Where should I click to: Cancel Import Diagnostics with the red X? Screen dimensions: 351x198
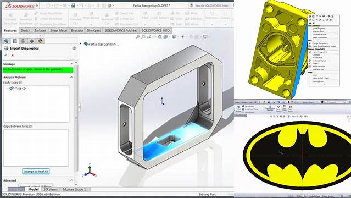tap(13, 55)
